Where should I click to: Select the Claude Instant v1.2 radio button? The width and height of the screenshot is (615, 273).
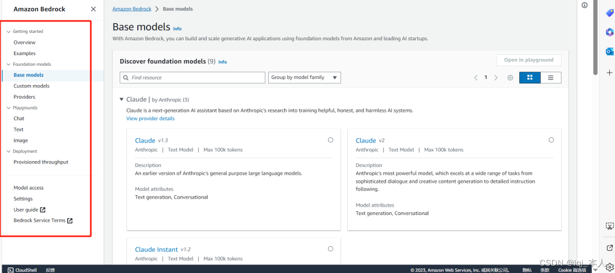click(x=331, y=249)
